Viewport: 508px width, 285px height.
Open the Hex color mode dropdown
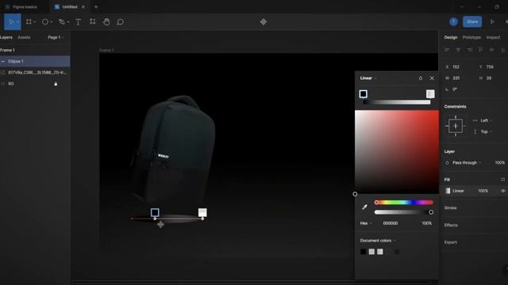pos(366,223)
